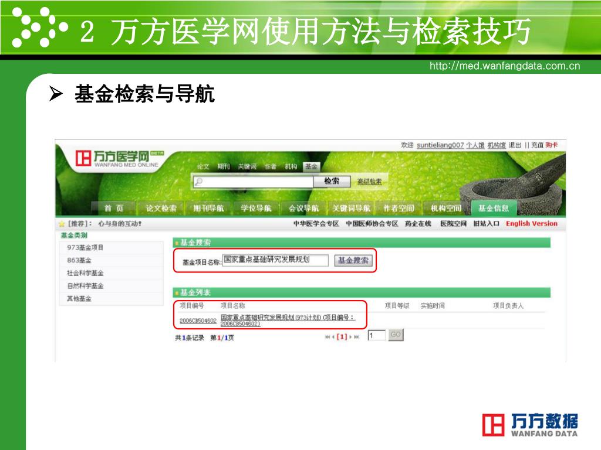Open the 药企在线 link
The image size is (601, 450).
[x=418, y=223]
